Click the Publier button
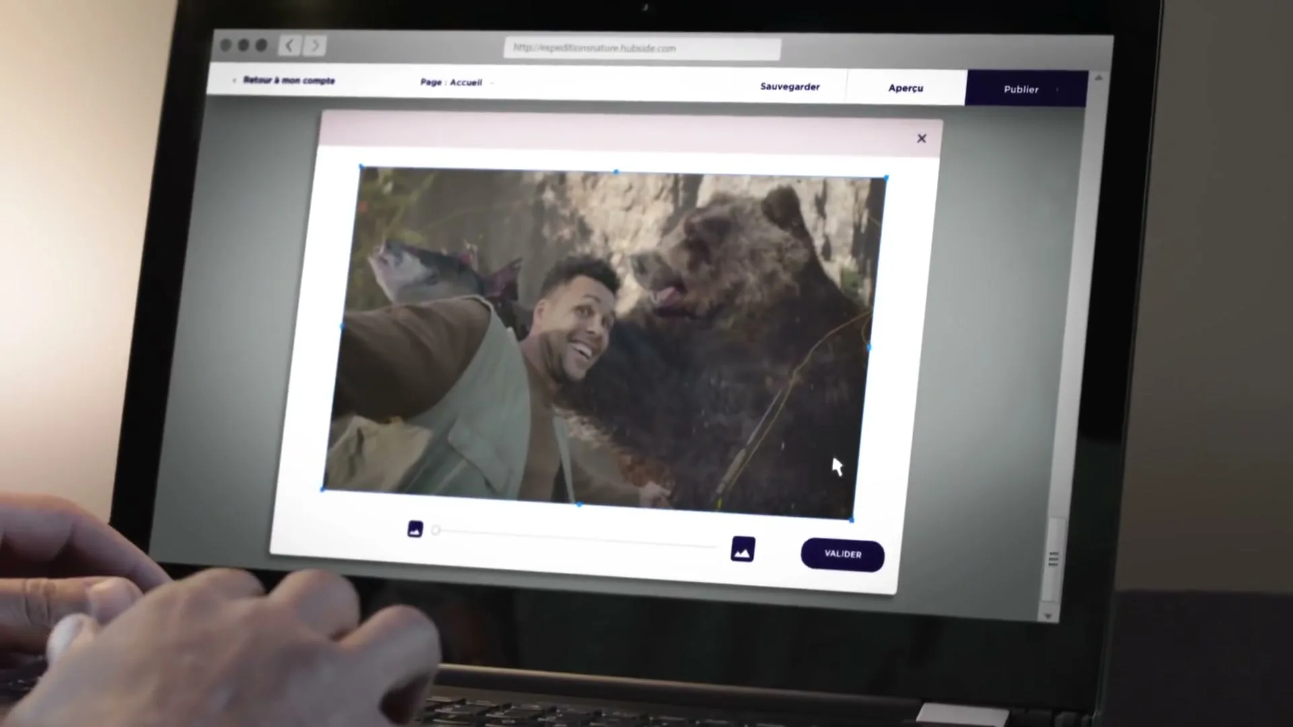The height and width of the screenshot is (727, 1293). click(1026, 89)
